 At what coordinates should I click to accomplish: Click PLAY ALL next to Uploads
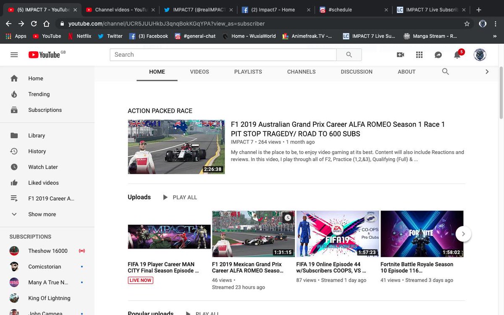pos(180,197)
